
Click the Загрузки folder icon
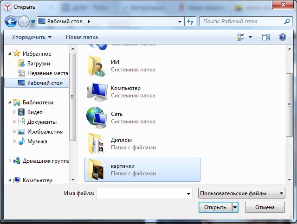(x=21, y=63)
